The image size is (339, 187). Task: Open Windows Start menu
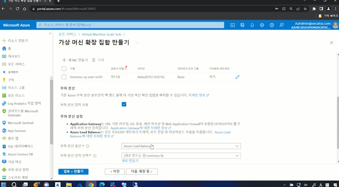[x=4, y=185]
